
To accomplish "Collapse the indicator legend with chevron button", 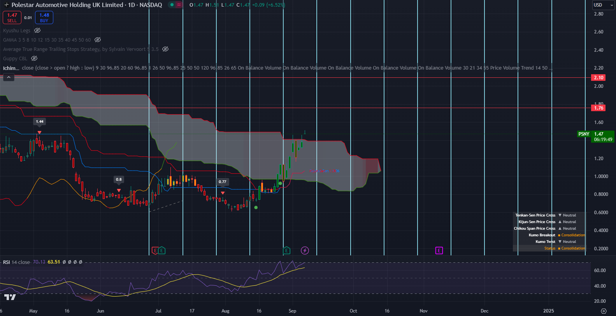I will coord(9,77).
